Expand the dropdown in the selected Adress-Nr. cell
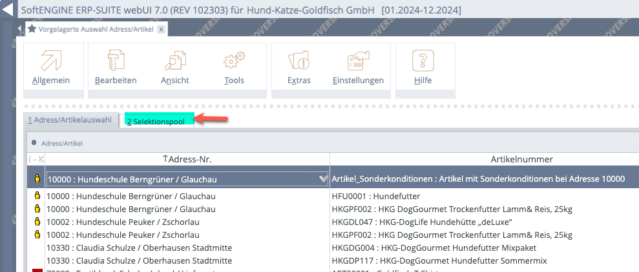639x272 pixels. [322, 179]
